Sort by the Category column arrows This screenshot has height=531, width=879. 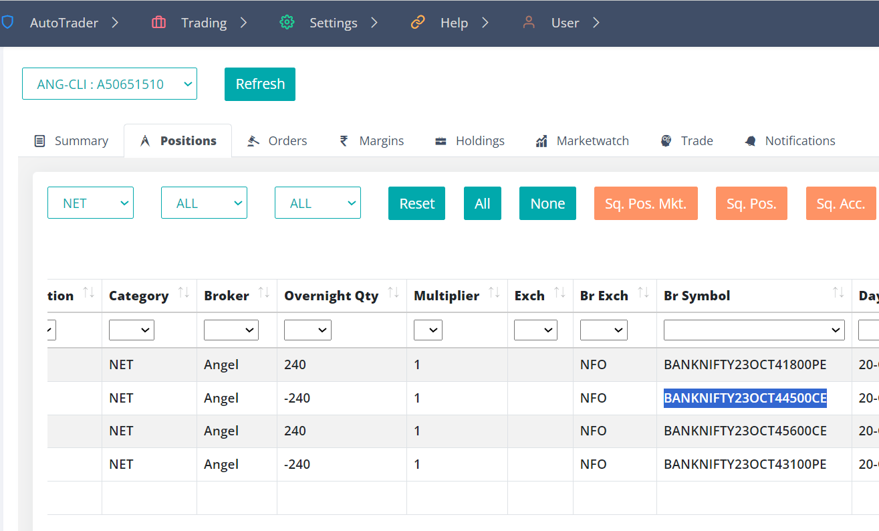point(183,293)
